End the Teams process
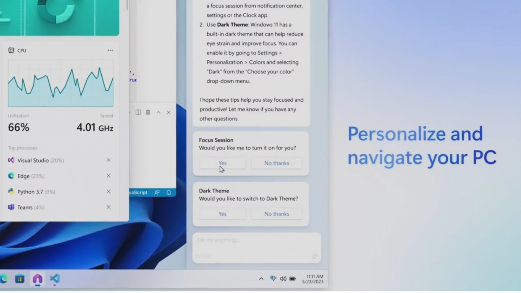The image size is (521, 293). (108, 207)
